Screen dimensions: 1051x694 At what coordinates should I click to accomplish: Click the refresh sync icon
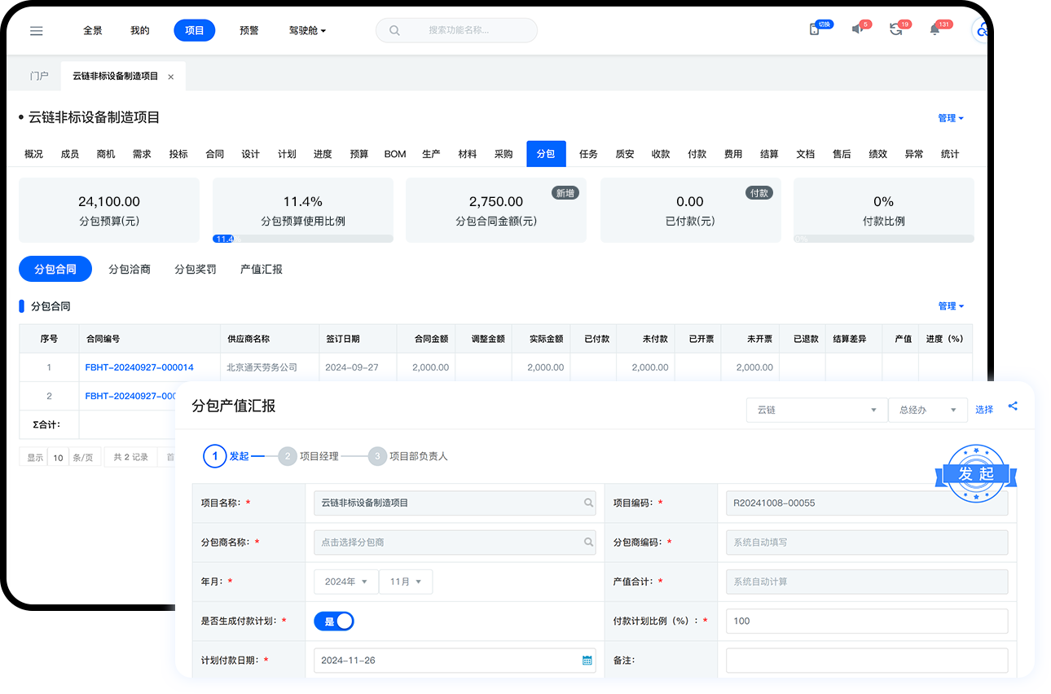[895, 30]
